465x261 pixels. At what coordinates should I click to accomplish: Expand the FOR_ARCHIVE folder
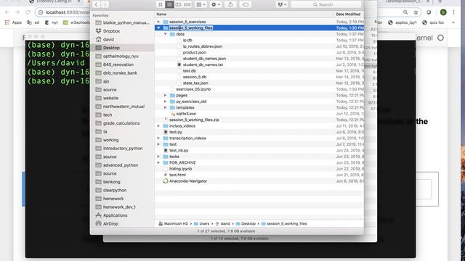pyautogui.click(x=158, y=162)
